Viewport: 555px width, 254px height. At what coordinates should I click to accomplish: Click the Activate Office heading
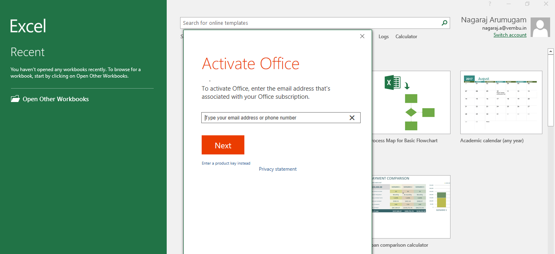point(250,64)
